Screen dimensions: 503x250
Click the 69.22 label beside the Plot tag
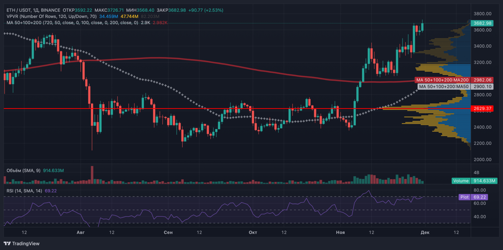point(480,197)
